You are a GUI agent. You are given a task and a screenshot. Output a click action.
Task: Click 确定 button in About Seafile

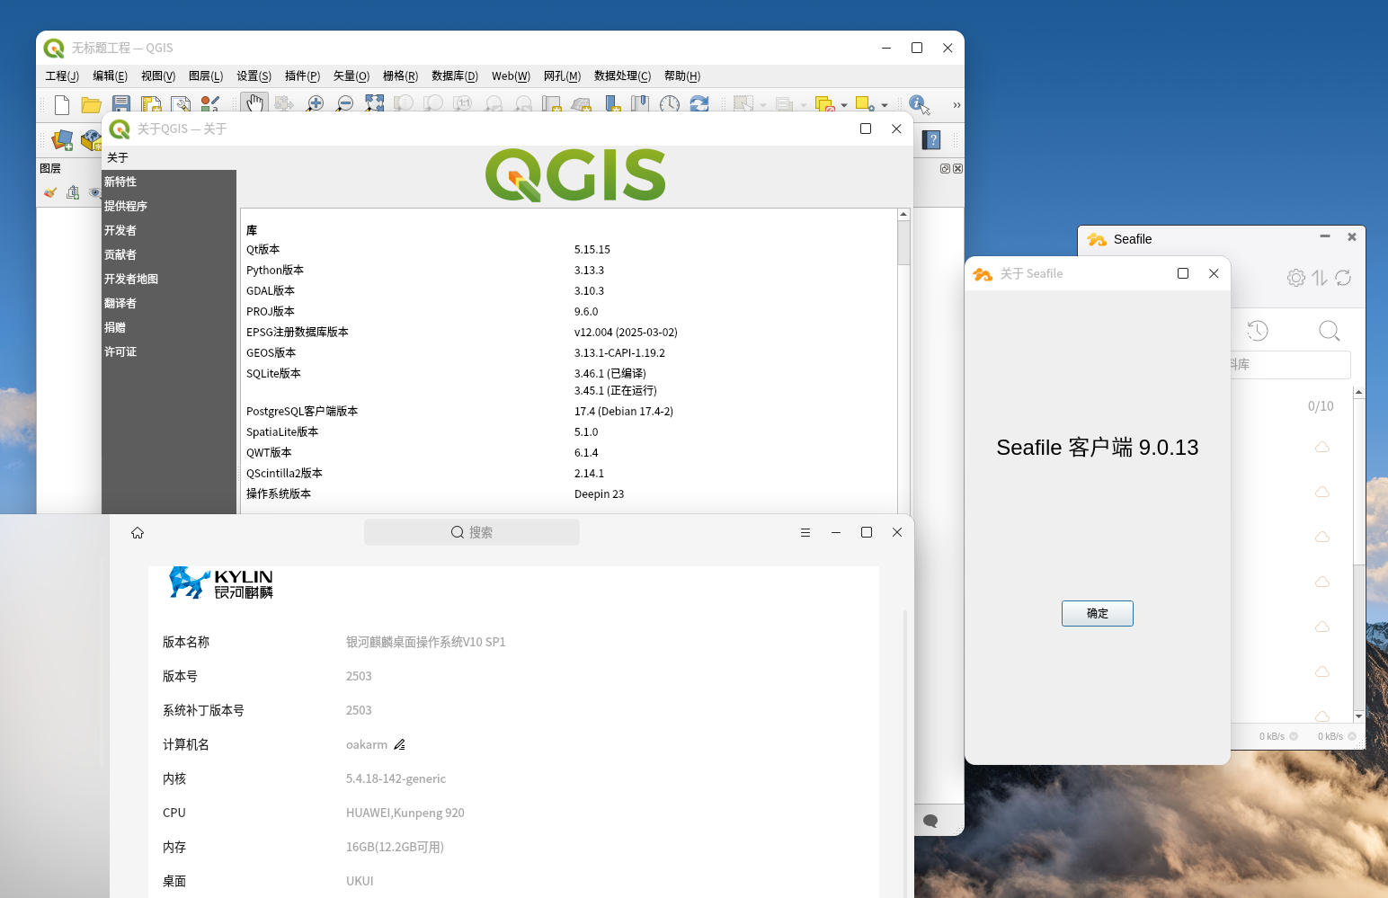(1097, 613)
